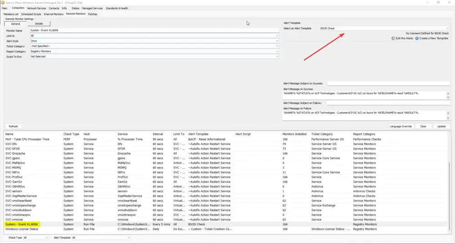Select the System - Event 41,8006 row
This screenshot has height=244, width=455.
pos(226,224)
